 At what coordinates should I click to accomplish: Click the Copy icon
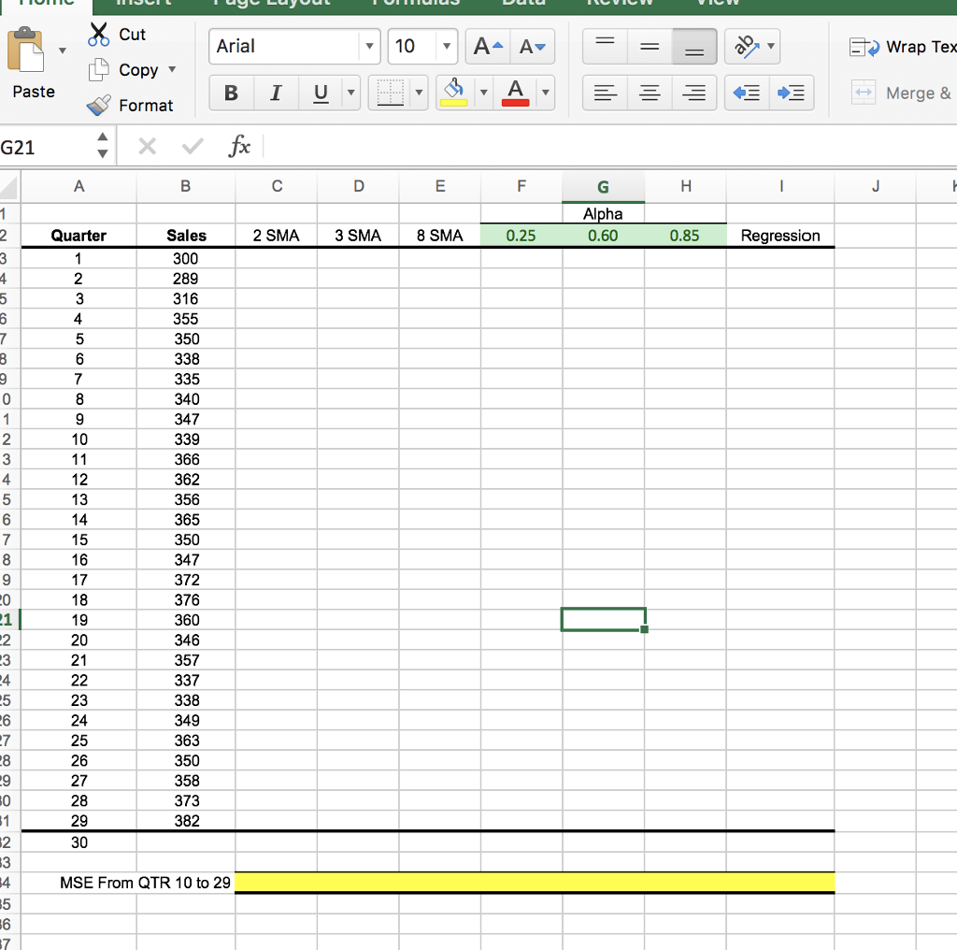click(100, 69)
